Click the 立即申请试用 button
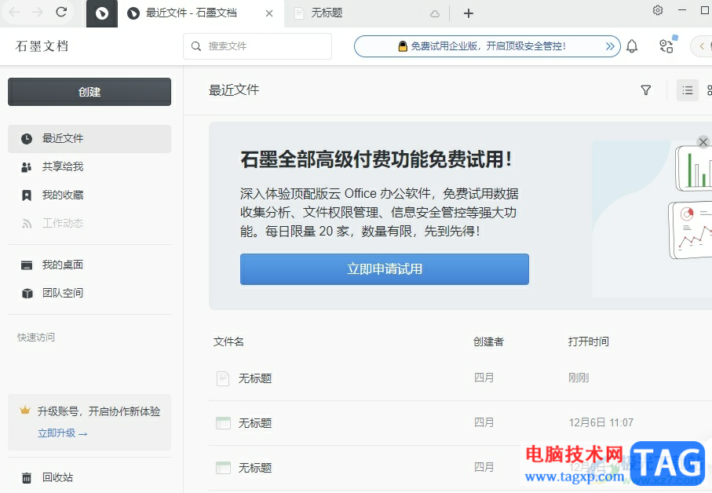Image resolution: width=712 pixels, height=493 pixels. click(x=385, y=269)
